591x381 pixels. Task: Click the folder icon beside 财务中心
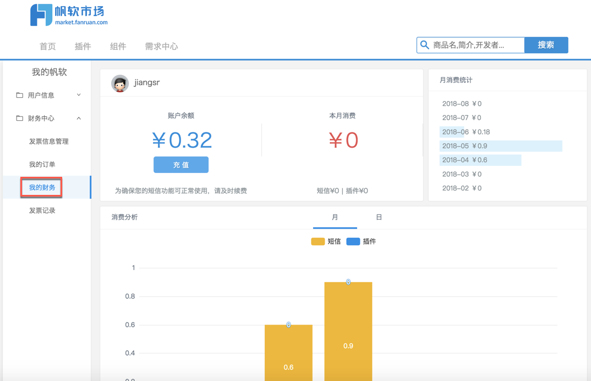click(x=20, y=118)
